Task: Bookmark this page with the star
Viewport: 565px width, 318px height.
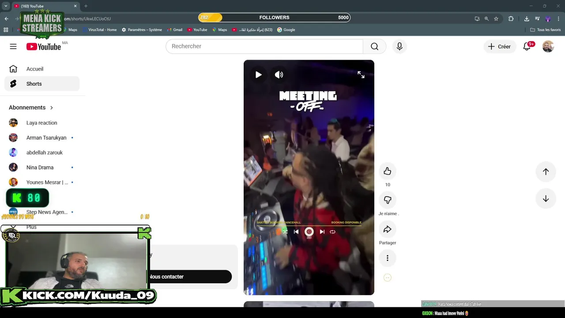Action: pyautogui.click(x=496, y=19)
